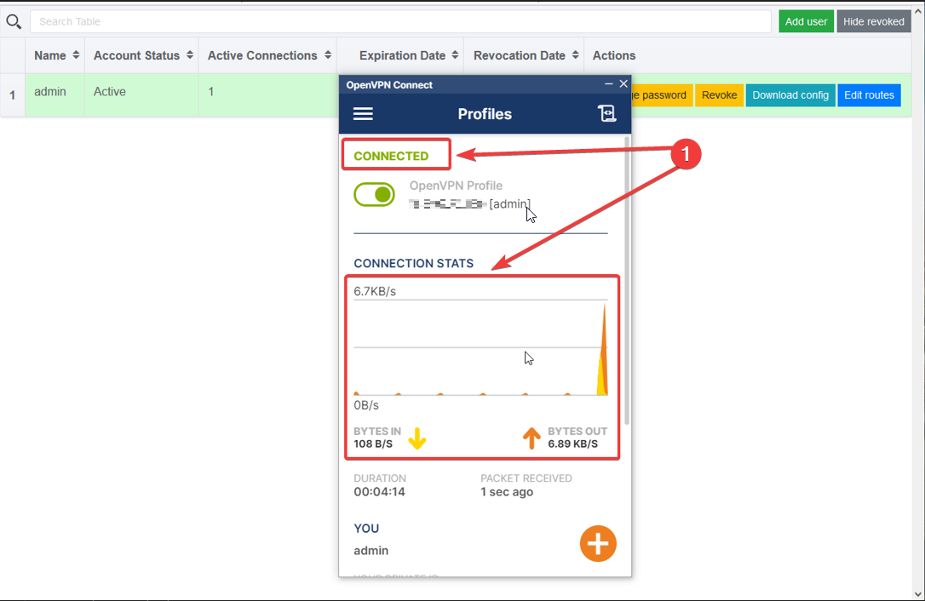Screen dimensions: 925x601
Task: Sort table by Name column arrows
Action: tap(76, 54)
